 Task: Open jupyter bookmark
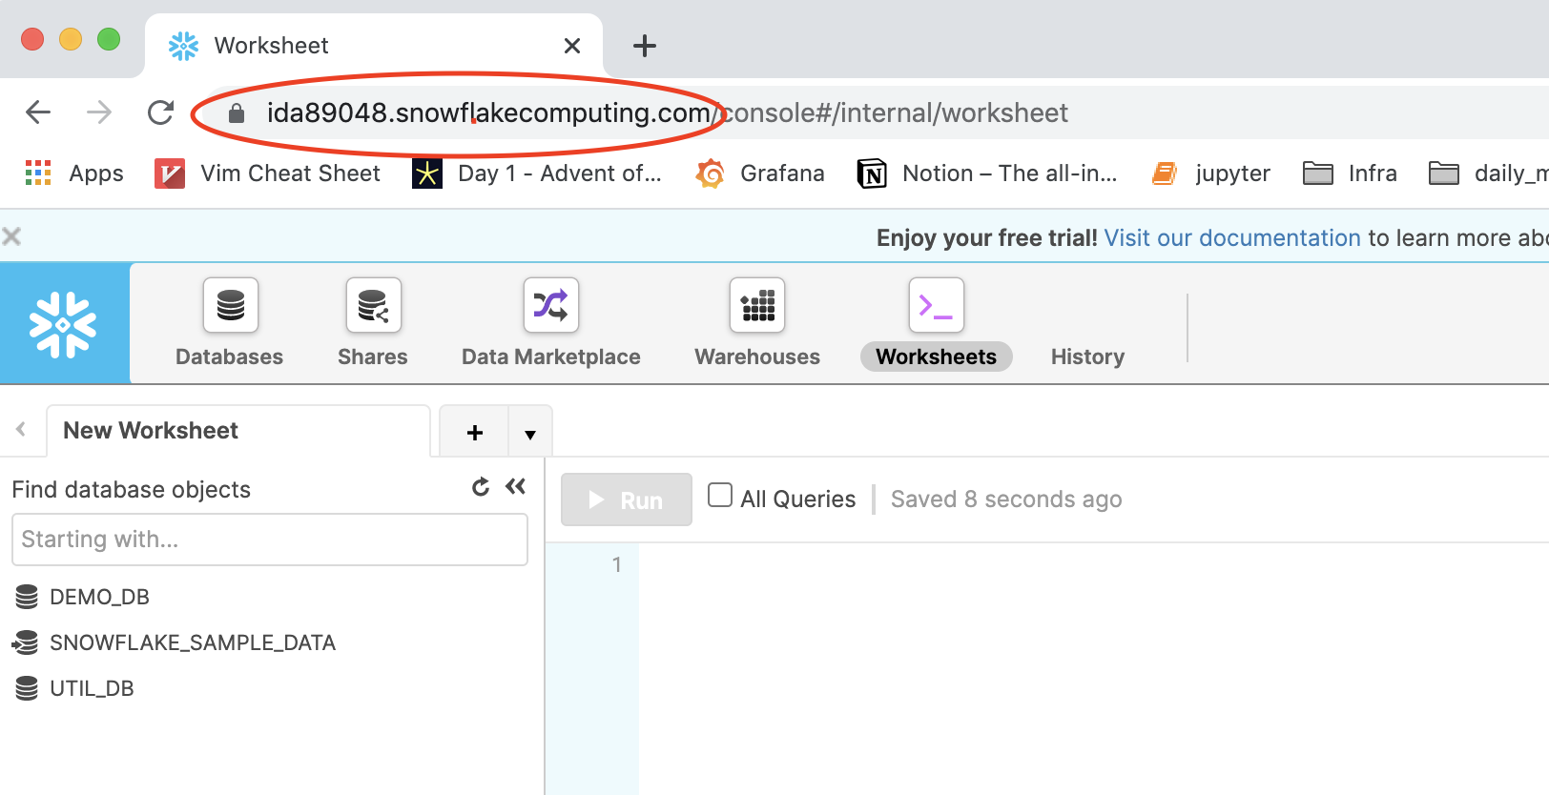(1211, 173)
